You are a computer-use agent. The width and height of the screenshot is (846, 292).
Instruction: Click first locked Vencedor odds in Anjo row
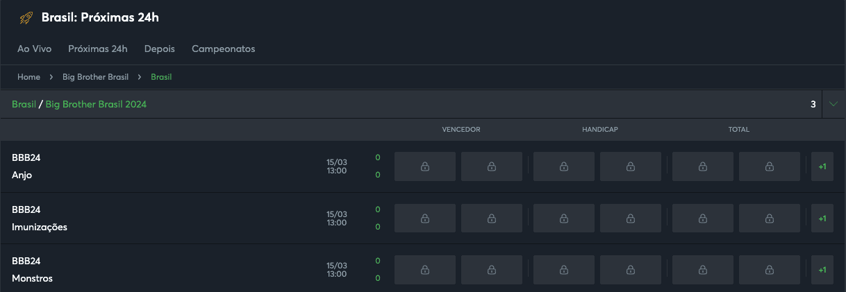pyautogui.click(x=425, y=166)
